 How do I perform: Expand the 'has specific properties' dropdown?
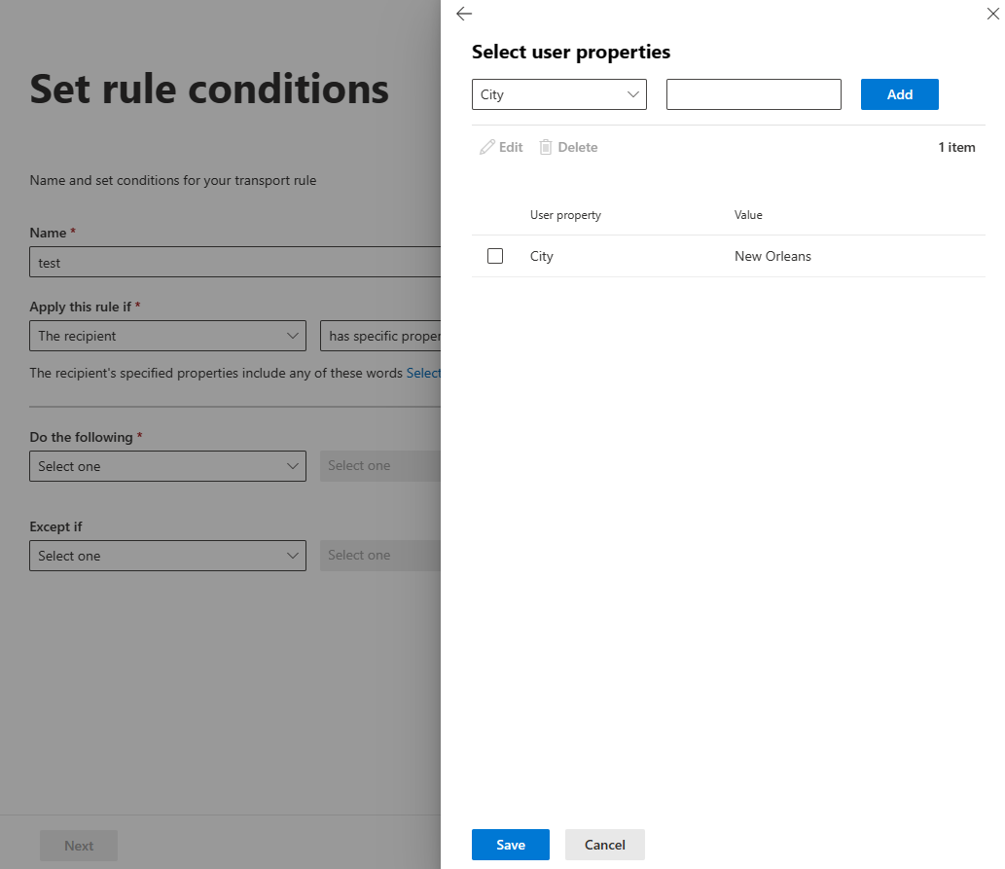(x=399, y=336)
